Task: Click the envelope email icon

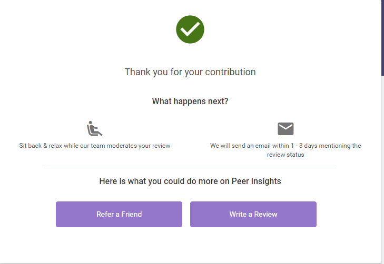Action: pos(285,129)
